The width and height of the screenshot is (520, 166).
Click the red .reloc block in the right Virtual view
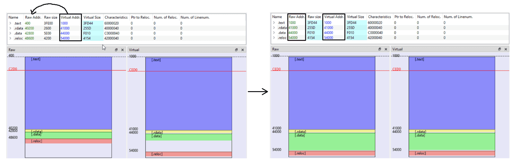click(452, 154)
